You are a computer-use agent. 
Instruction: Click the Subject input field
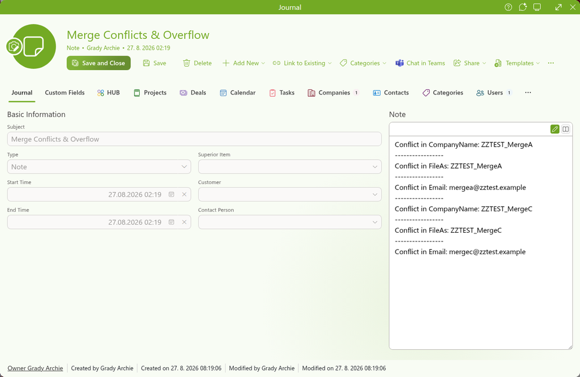[x=194, y=139]
